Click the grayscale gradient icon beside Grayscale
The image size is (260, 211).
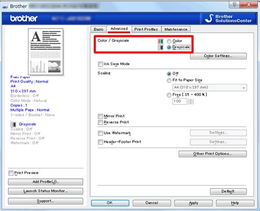pos(161,47)
